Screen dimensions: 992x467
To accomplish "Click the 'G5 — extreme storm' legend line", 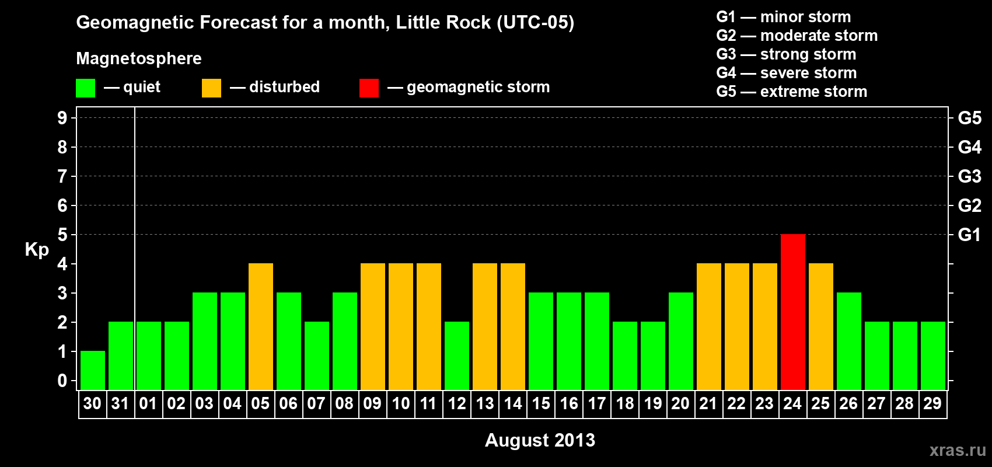I will [x=792, y=92].
